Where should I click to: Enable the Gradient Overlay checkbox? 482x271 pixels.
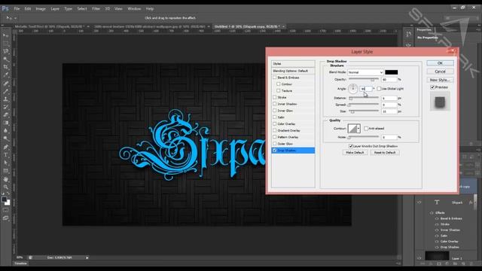[274, 130]
